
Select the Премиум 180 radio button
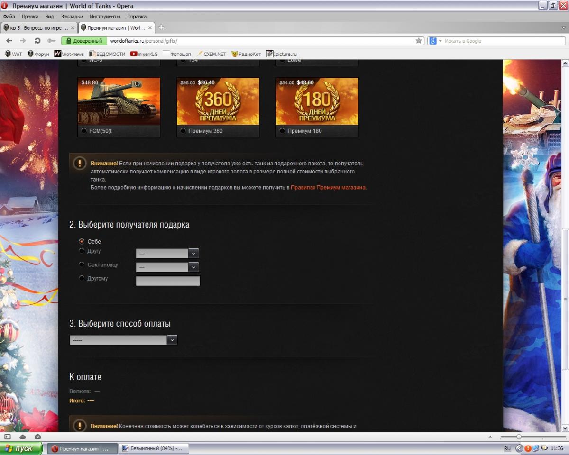(282, 131)
